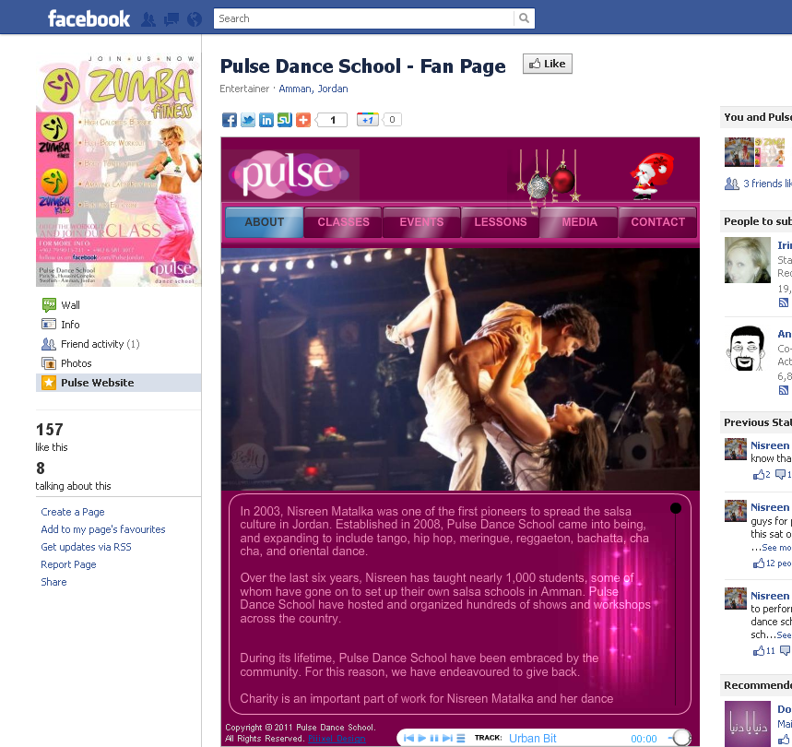Click the dancing couple photo

[x=460, y=369]
